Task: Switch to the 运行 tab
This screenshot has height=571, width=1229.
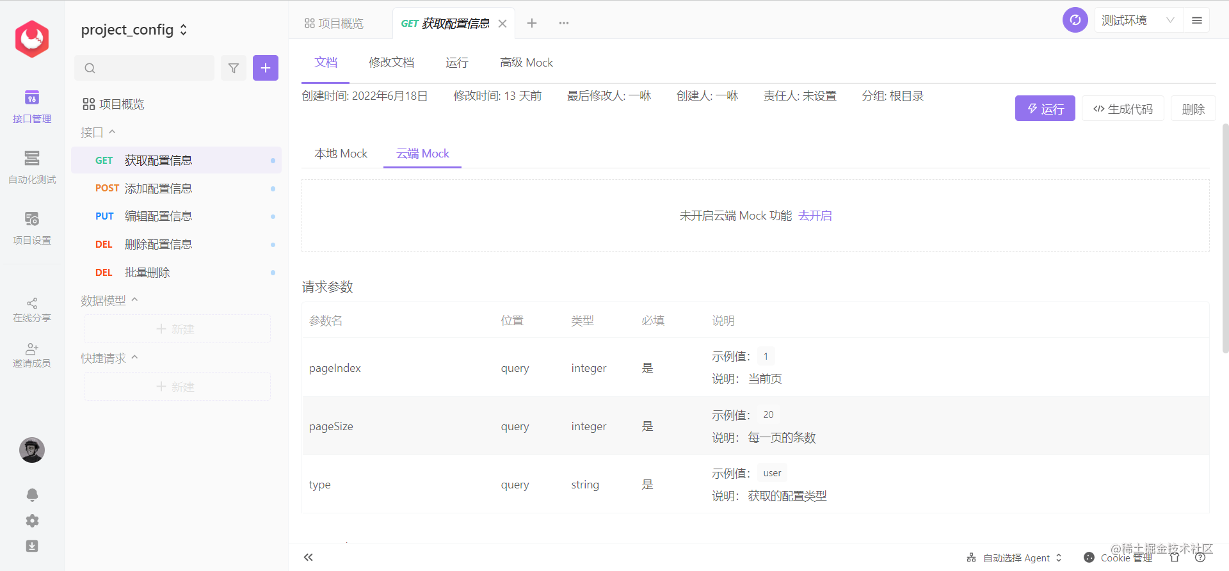Action: click(457, 63)
